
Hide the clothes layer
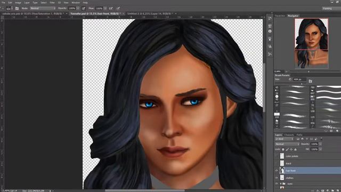click(277, 178)
